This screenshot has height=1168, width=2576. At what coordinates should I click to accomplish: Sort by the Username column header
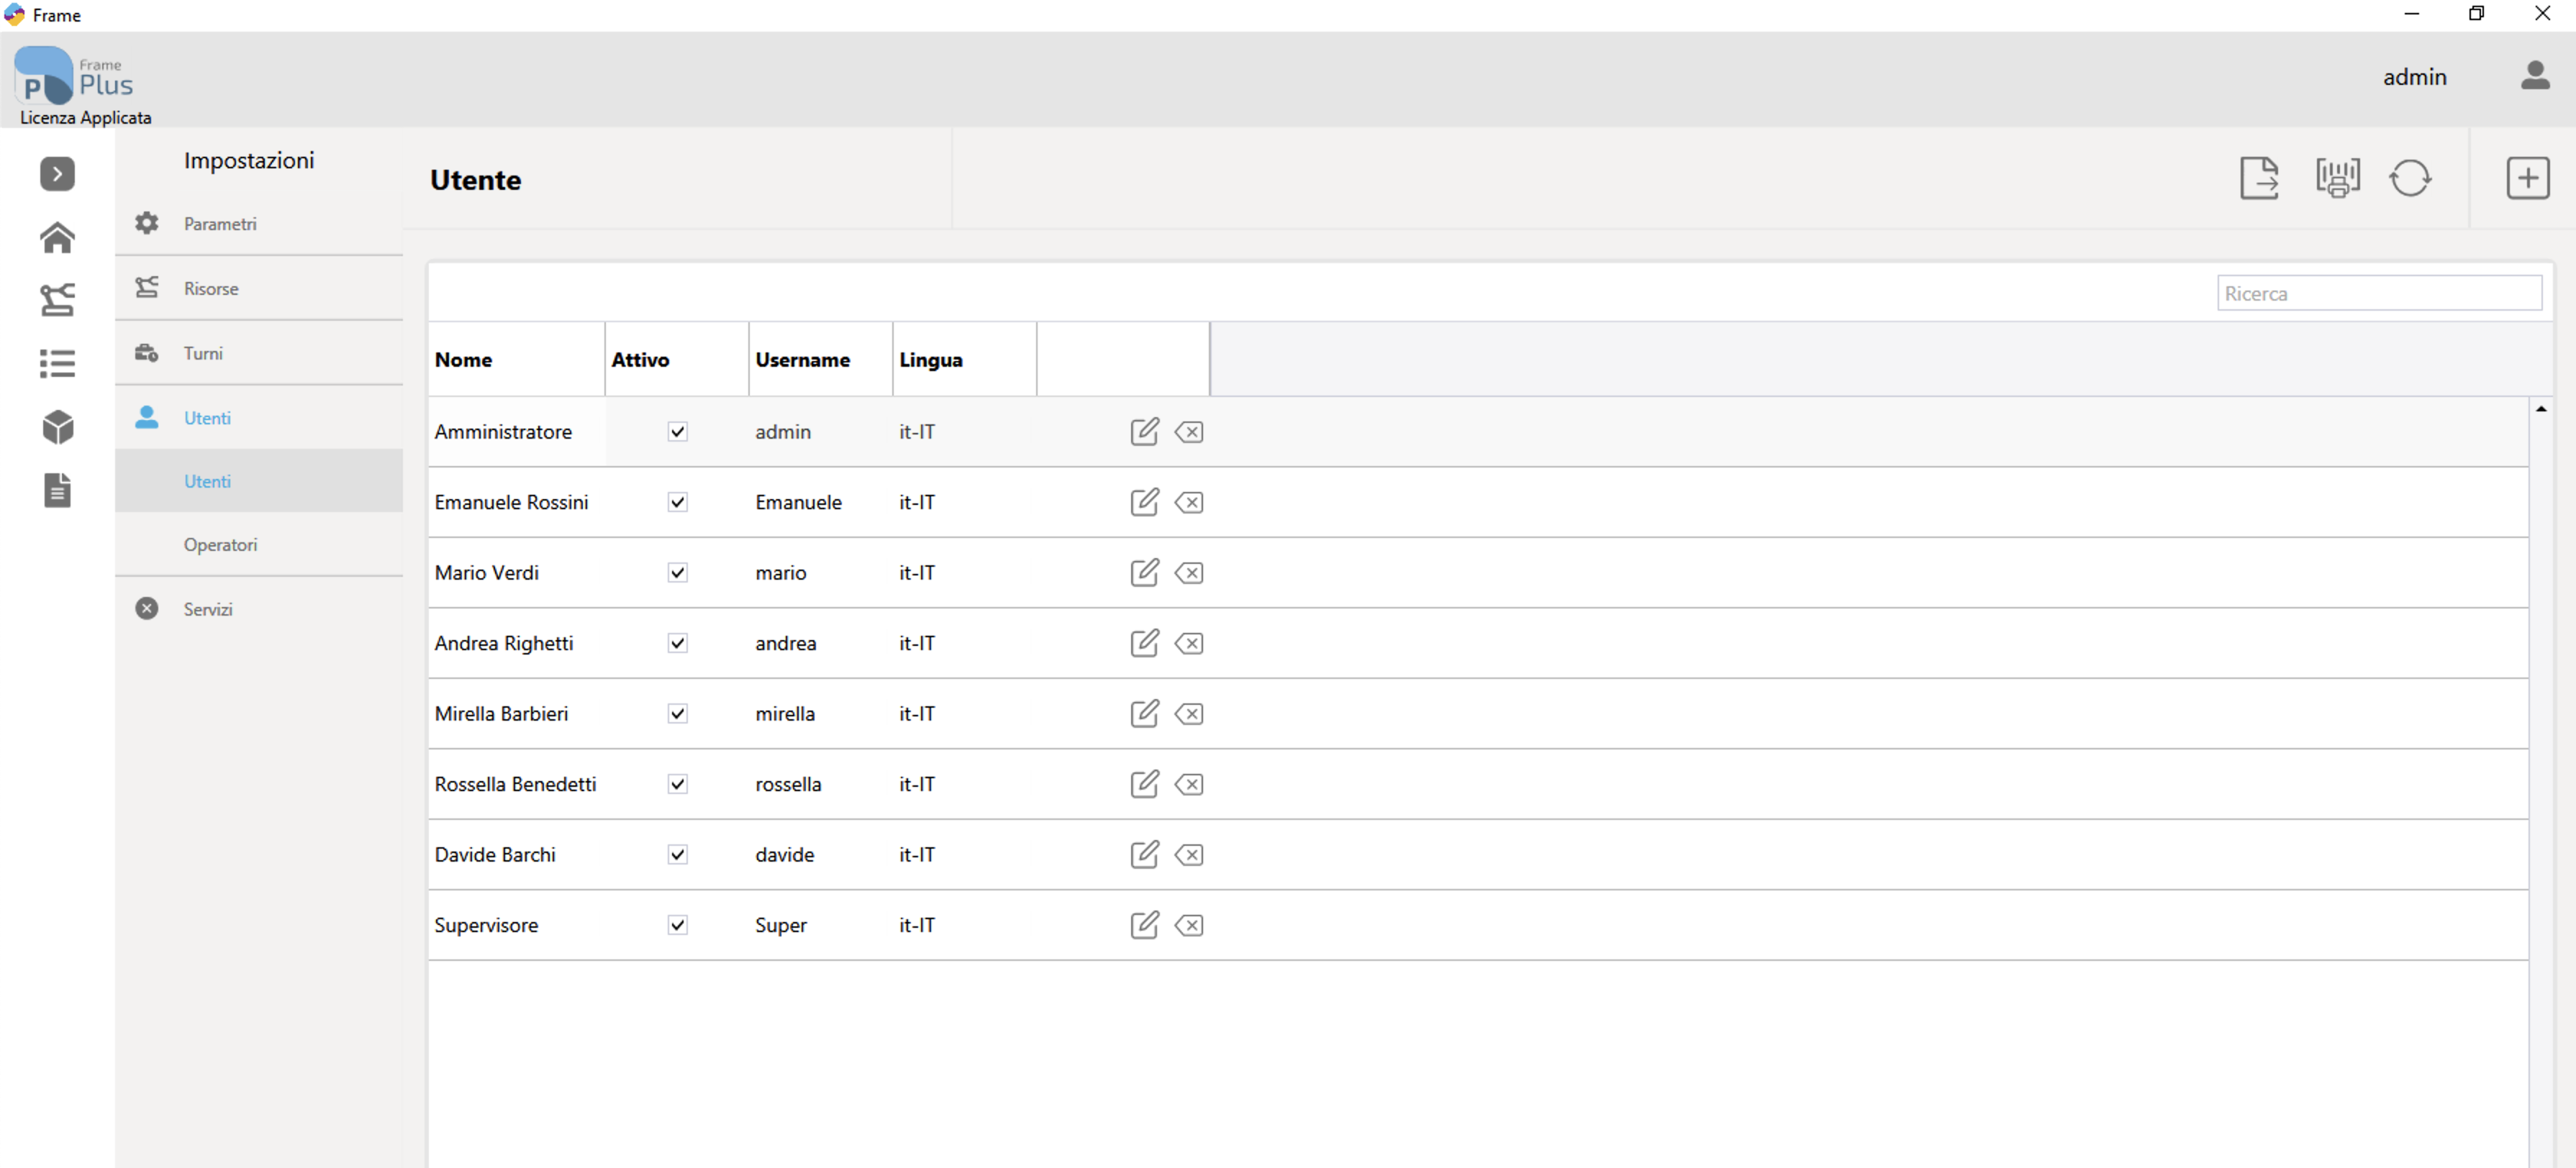pyautogui.click(x=802, y=360)
